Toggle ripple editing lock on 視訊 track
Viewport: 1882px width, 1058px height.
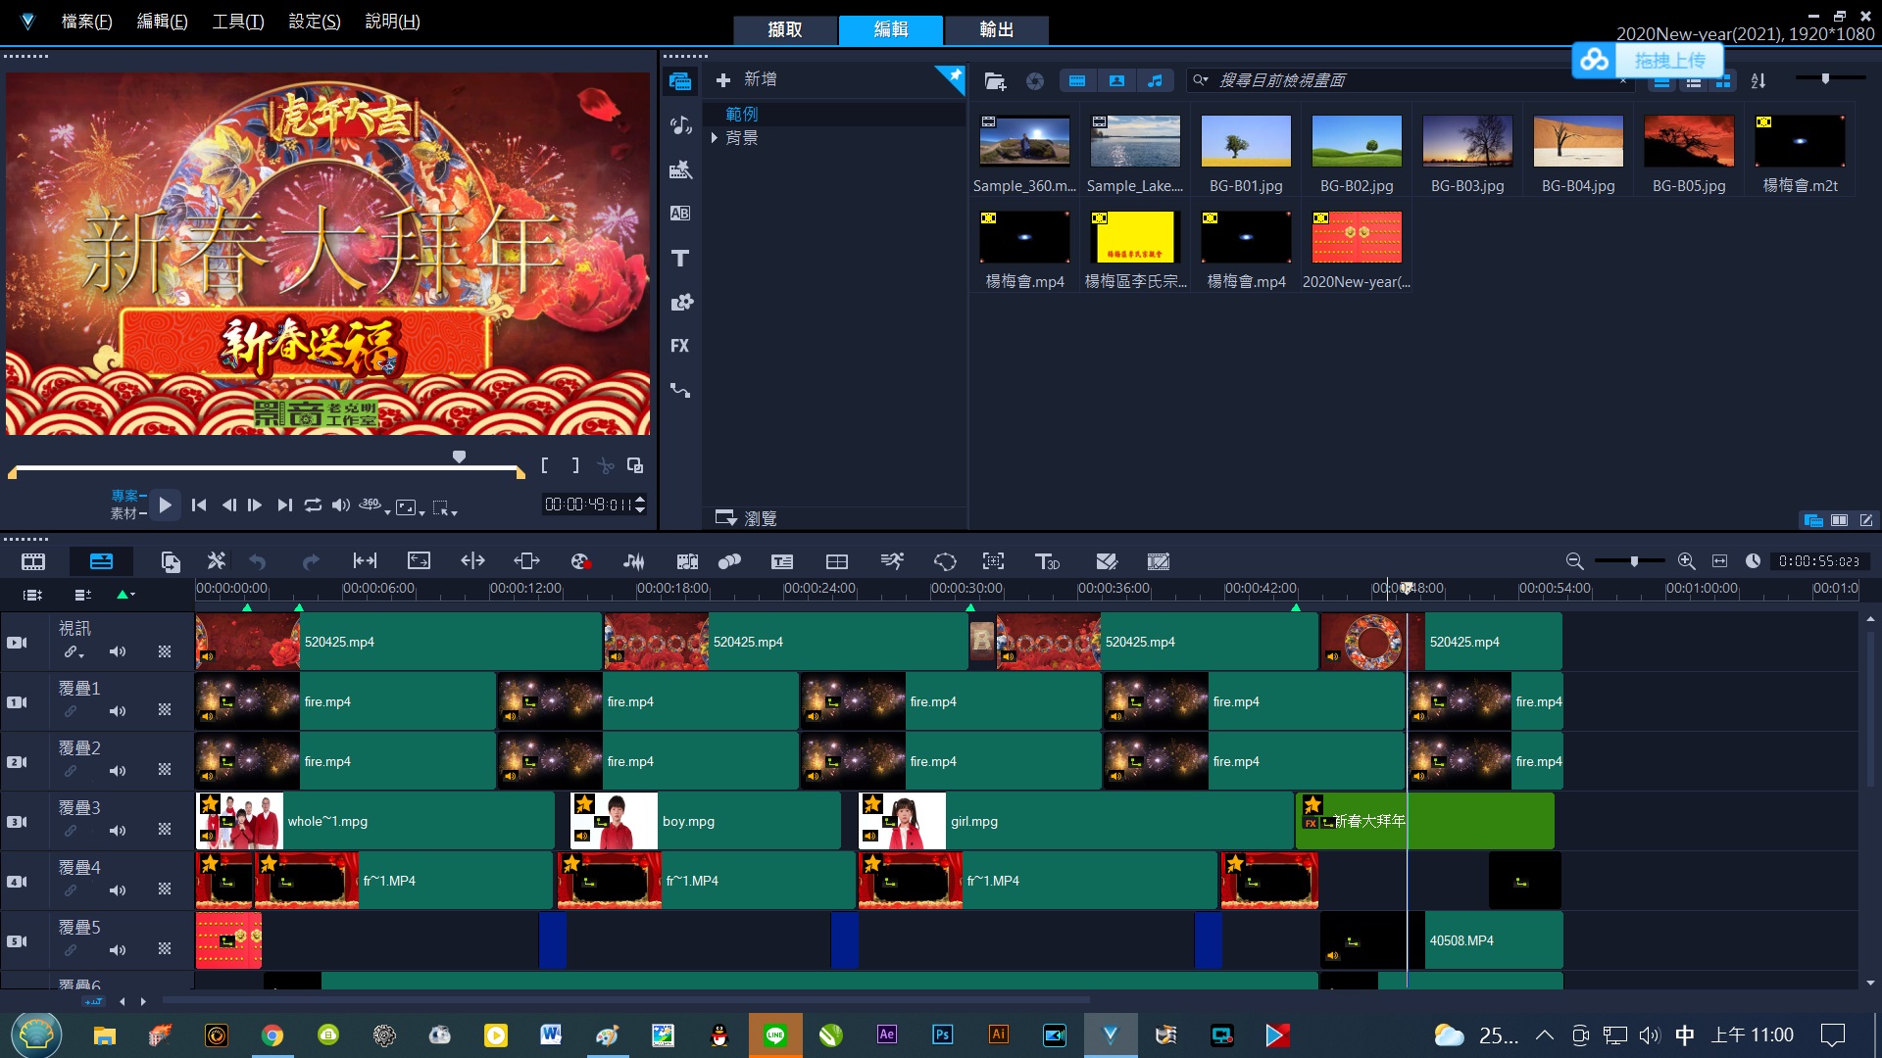(x=74, y=652)
